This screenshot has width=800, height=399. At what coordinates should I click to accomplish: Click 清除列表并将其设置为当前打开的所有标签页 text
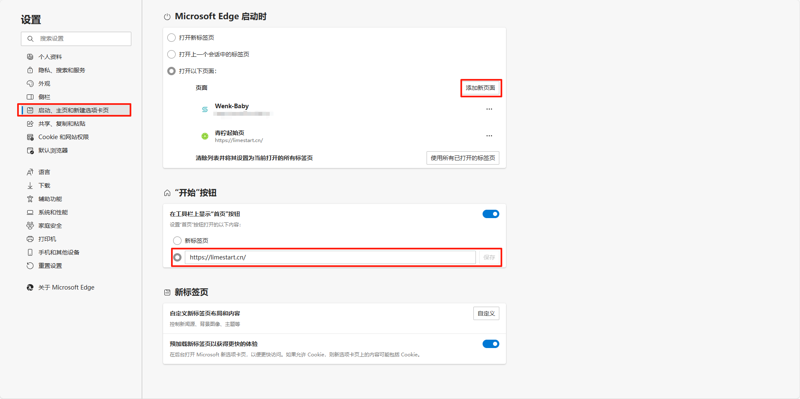[x=254, y=158]
